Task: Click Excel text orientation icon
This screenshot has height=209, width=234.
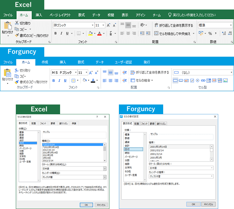Action: [x=142, y=25]
